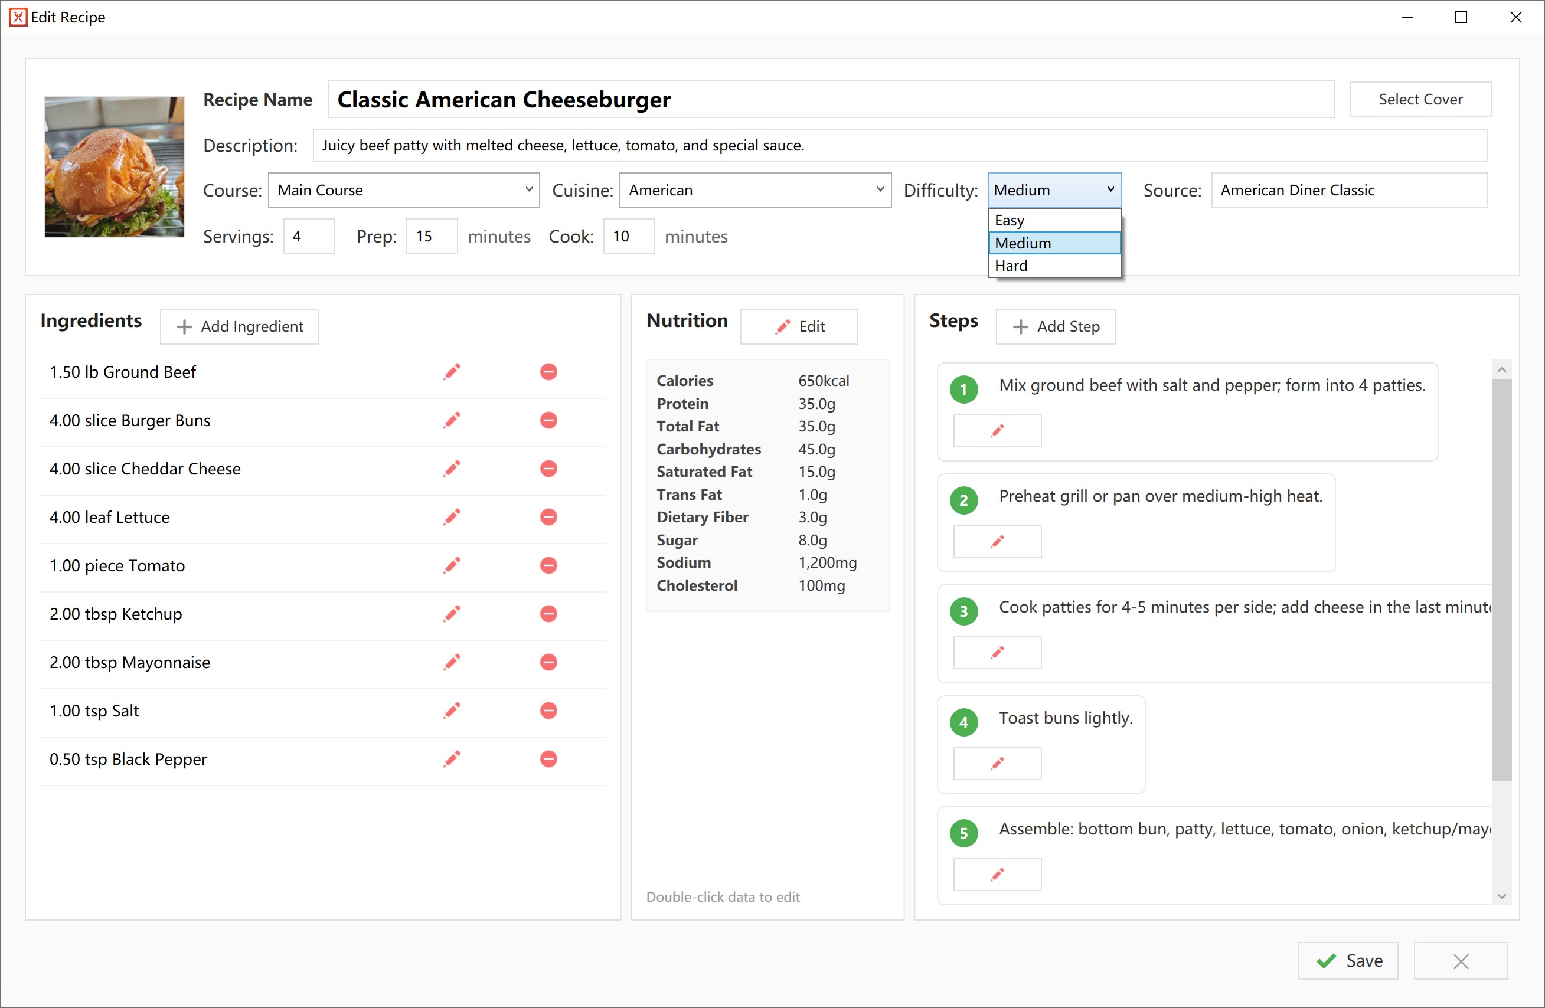
Task: Click the Servings input field
Action: point(309,236)
